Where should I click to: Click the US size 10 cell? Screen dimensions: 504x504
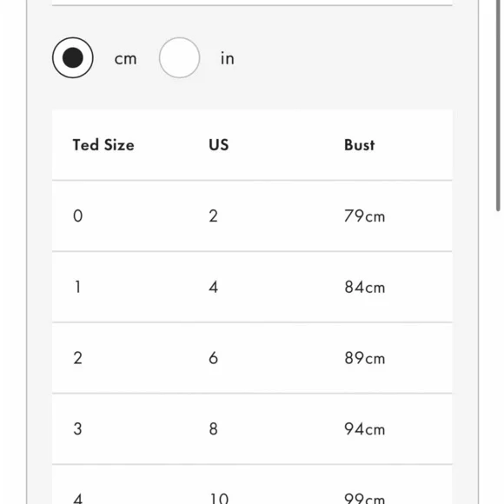point(219,498)
